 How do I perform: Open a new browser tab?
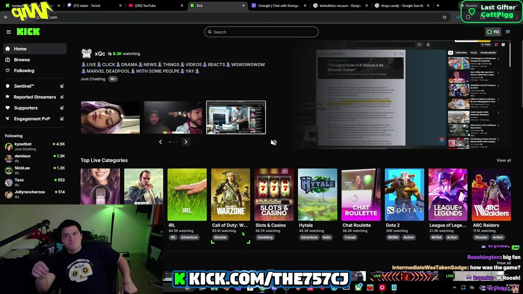pyautogui.click(x=438, y=6)
